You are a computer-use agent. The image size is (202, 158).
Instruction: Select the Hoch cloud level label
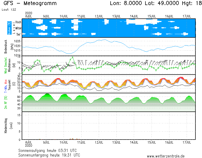18,22
